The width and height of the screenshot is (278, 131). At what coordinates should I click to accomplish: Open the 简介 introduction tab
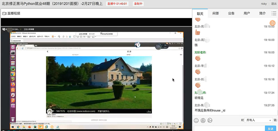pyautogui.click(x=262, y=14)
